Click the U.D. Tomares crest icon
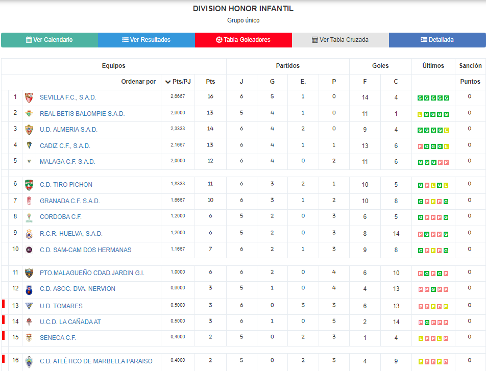Screen dimensions: 486x371 pyautogui.click(x=29, y=306)
